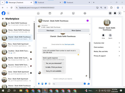Open Azucena - 2beds 1bAth chat
This screenshot has height=93, width=125.
pos(17,66)
